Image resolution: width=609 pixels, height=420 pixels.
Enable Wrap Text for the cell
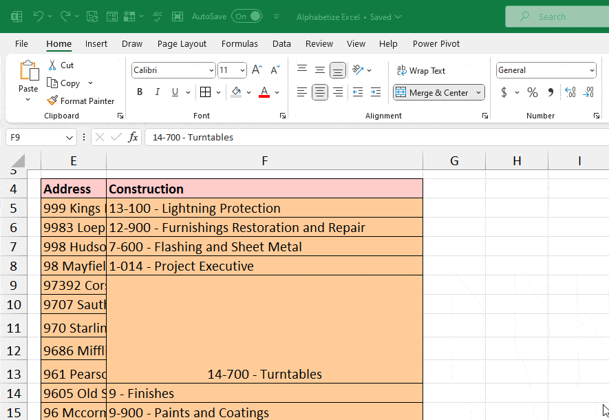(x=421, y=70)
